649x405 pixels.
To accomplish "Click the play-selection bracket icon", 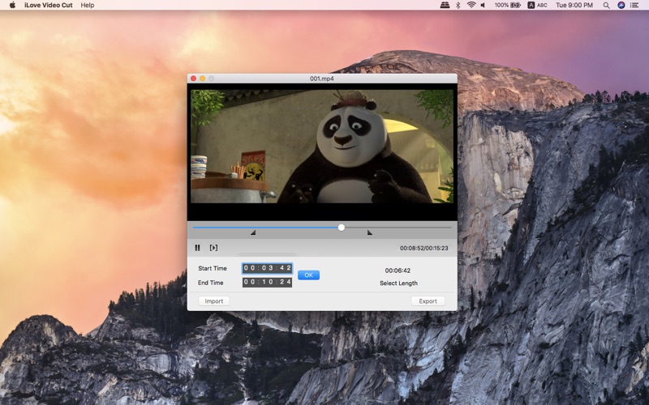I will pyautogui.click(x=213, y=248).
